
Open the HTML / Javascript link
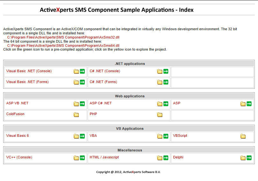[x=104, y=157]
